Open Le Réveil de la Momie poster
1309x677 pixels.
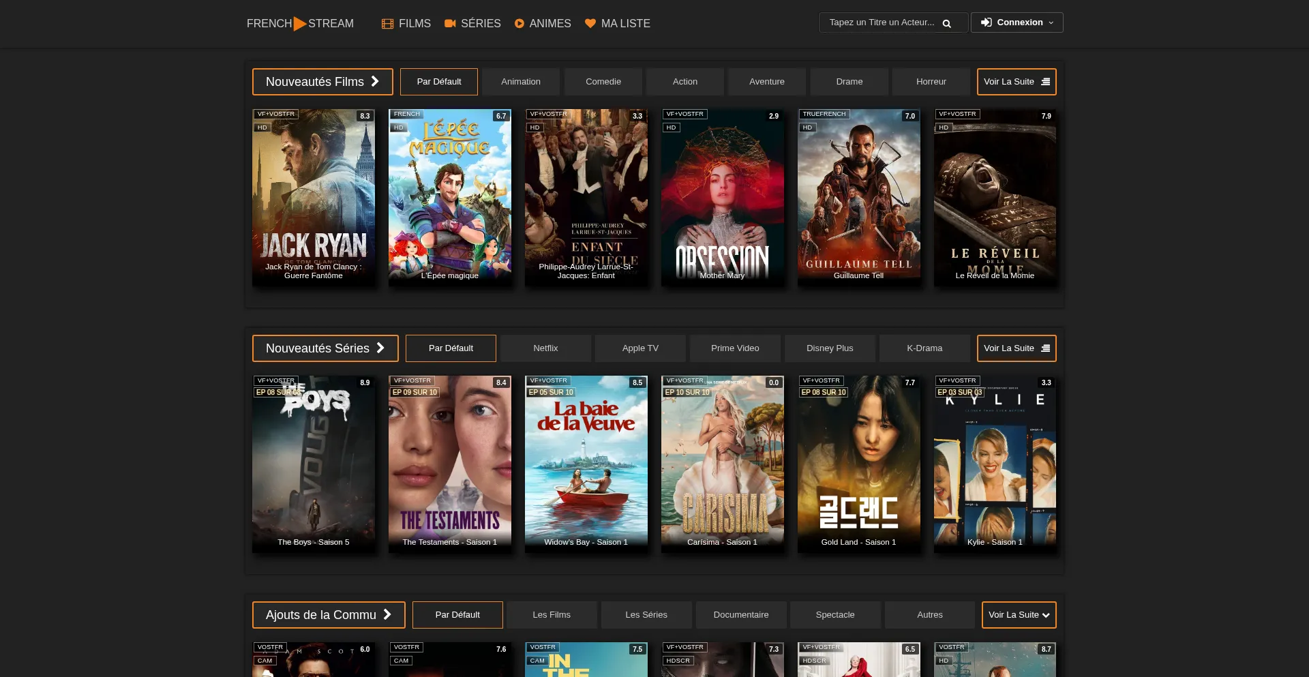995,198
